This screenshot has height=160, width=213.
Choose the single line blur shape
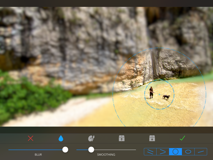point(201,152)
